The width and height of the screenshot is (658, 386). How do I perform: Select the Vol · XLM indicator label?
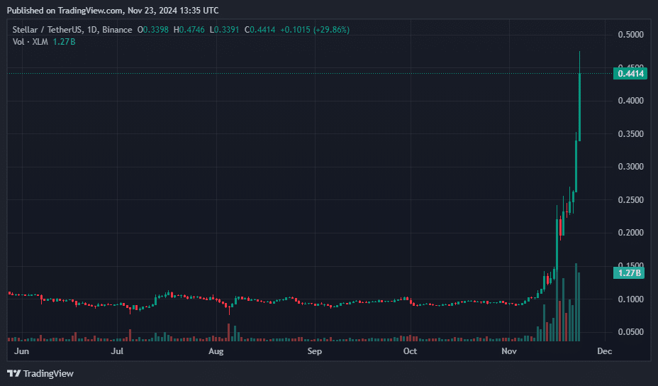[30, 42]
